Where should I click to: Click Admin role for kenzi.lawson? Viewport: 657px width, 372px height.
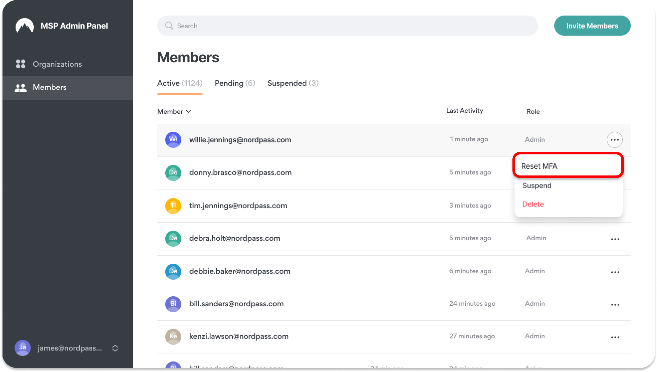[535, 336]
